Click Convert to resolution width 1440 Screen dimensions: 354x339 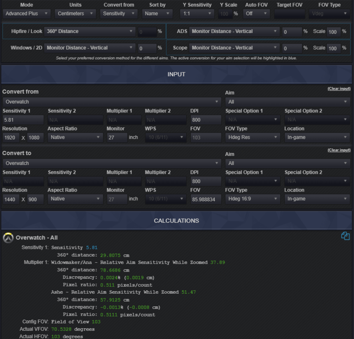pos(11,199)
